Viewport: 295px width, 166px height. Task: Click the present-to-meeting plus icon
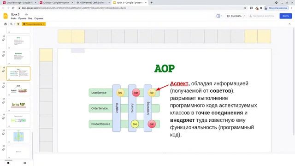219,16
